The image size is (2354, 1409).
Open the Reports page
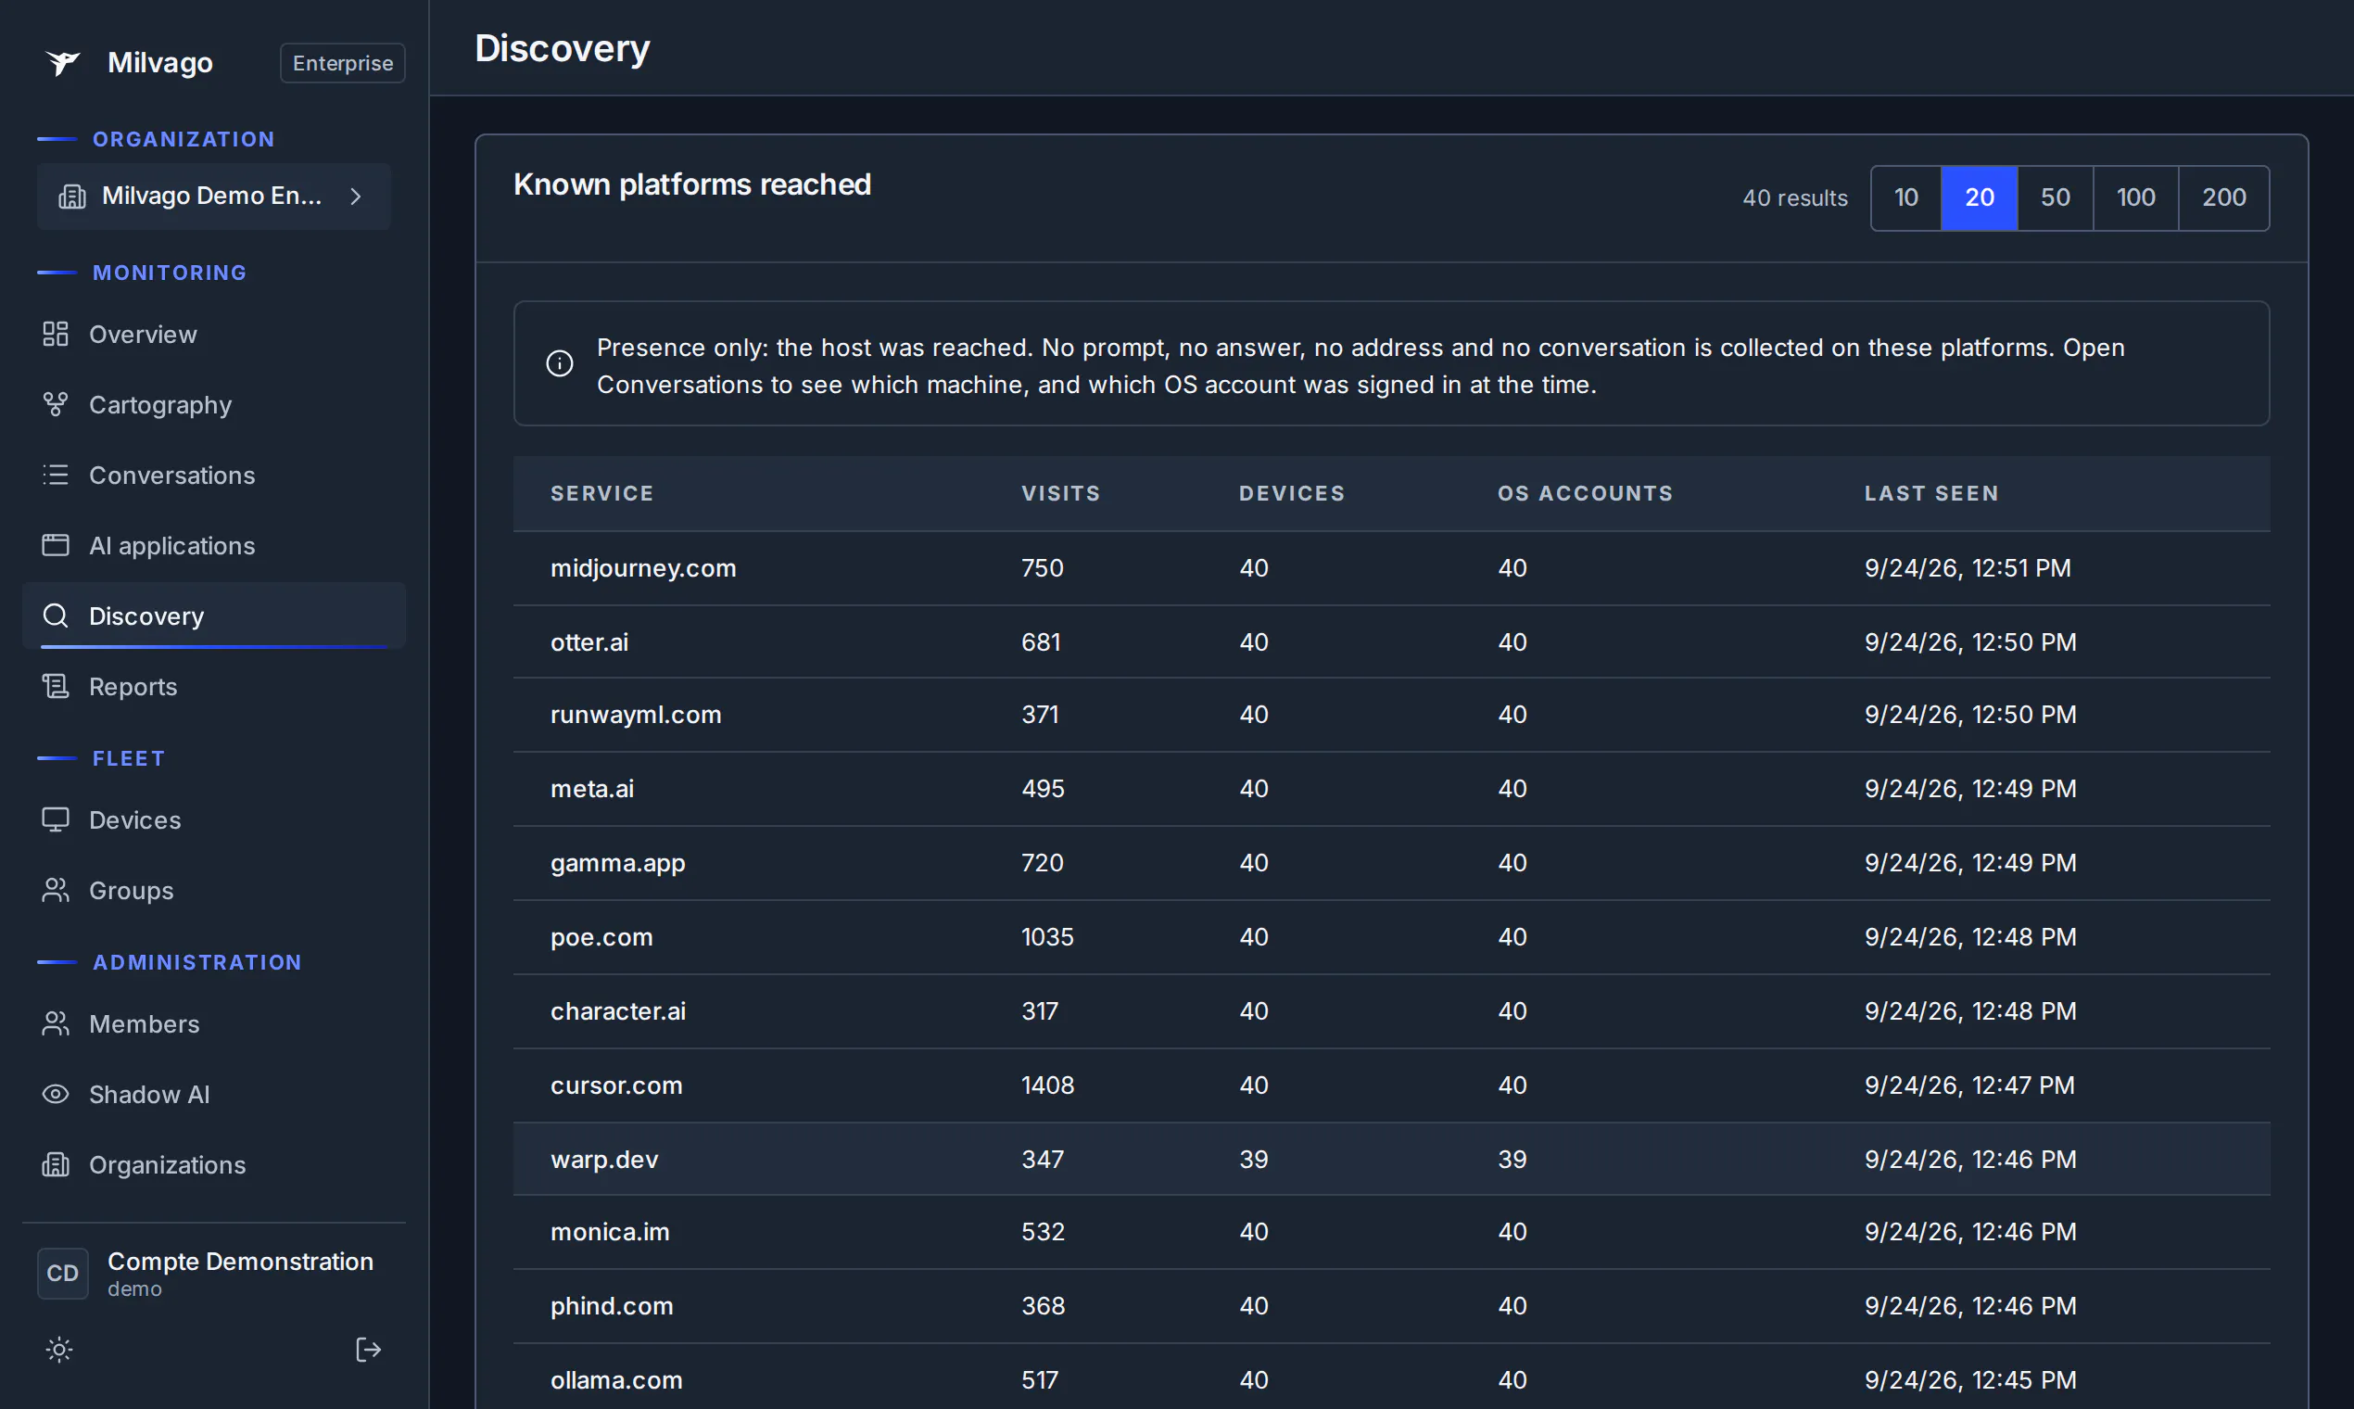click(213, 686)
